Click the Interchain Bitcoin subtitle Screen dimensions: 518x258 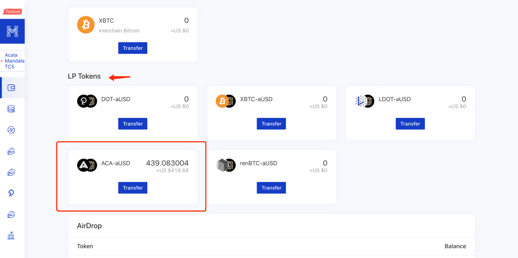click(x=119, y=31)
